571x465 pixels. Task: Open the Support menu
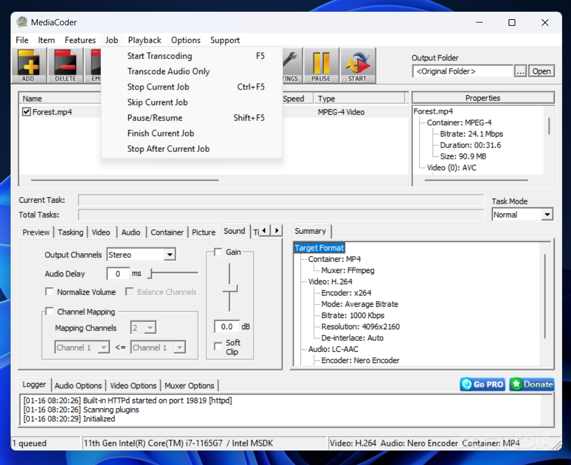[x=224, y=40]
